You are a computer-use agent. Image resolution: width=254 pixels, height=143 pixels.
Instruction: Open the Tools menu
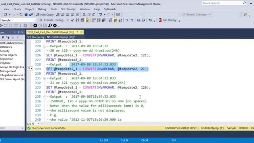click(54, 9)
